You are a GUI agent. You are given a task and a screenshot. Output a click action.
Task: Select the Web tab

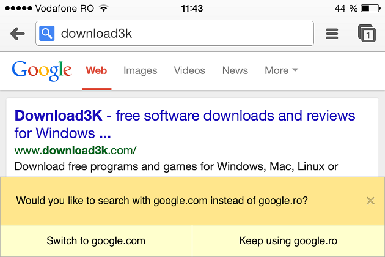[x=97, y=70]
